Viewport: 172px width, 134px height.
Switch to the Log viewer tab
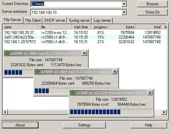point(102,20)
